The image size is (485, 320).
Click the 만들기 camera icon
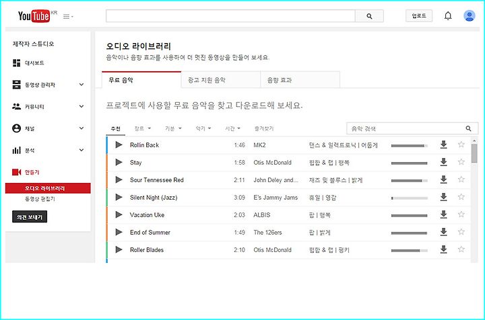point(16,172)
